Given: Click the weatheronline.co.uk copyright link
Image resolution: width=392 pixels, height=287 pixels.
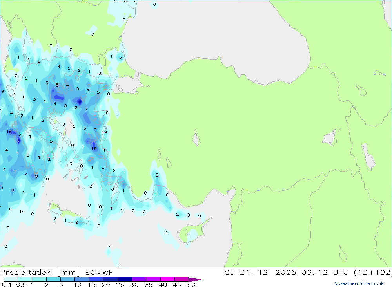Looking at the screenshot, I should 359,283.
